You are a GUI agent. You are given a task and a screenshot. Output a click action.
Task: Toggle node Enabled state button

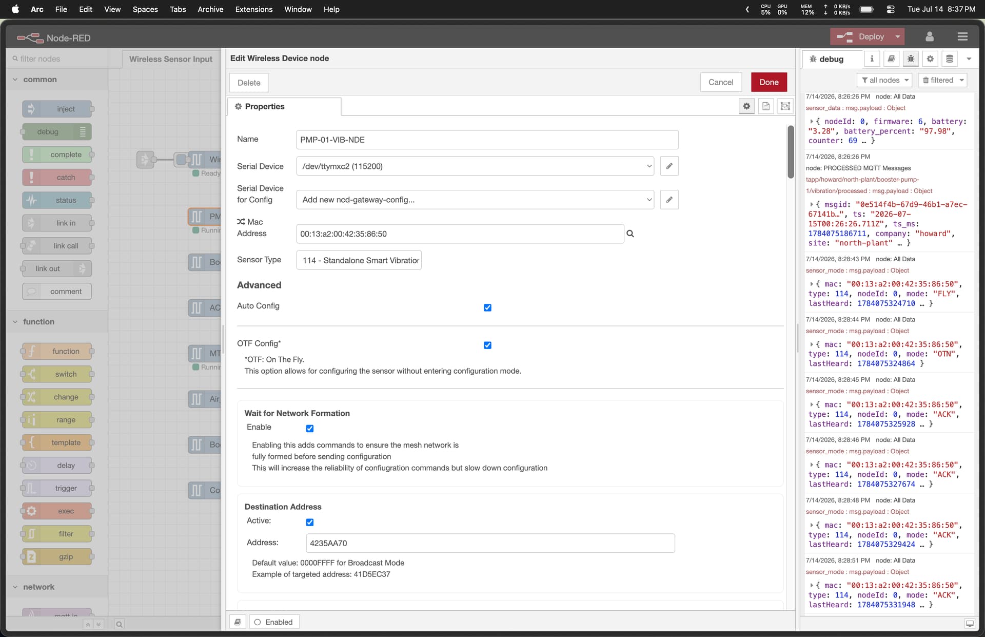(274, 622)
